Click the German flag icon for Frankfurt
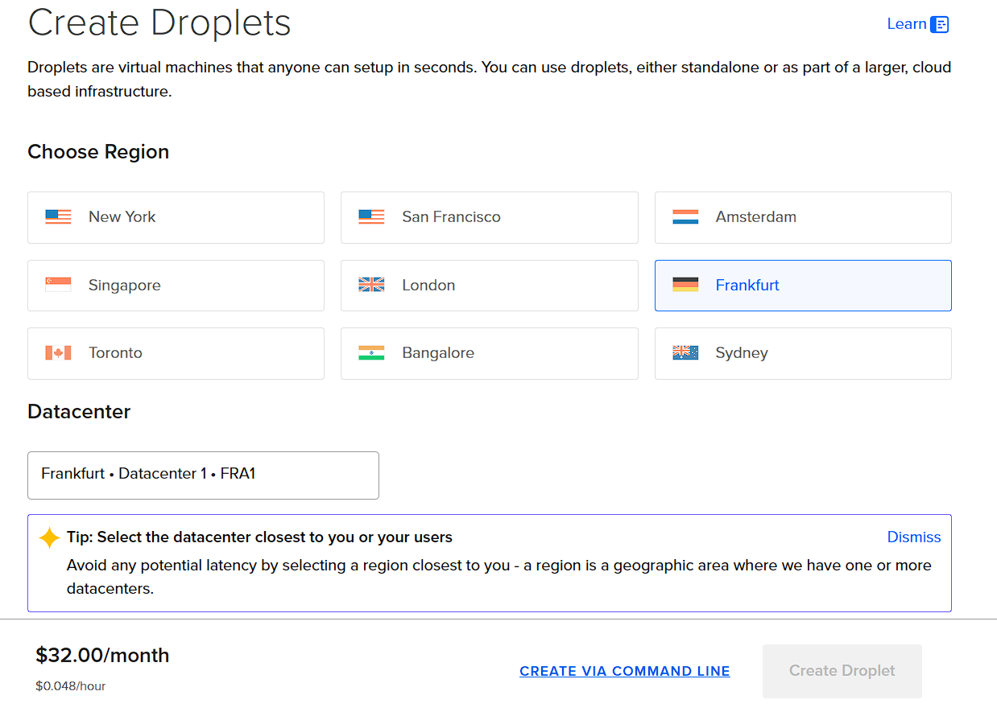997x712 pixels. [685, 285]
